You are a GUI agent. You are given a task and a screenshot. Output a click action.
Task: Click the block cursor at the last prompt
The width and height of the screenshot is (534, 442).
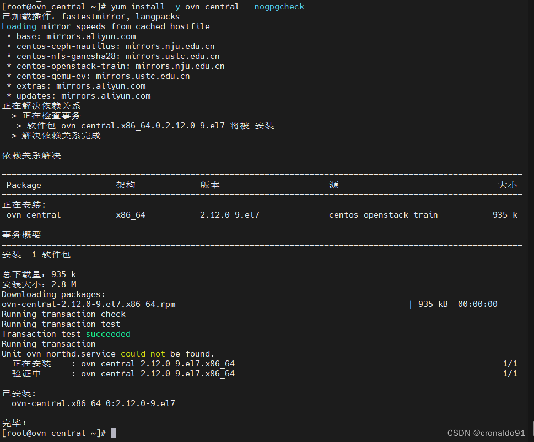pyautogui.click(x=113, y=433)
